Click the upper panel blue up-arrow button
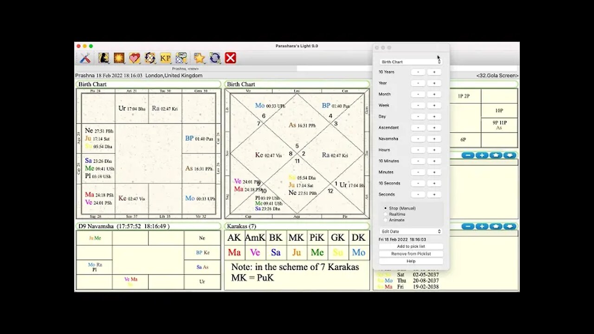 [496, 155]
